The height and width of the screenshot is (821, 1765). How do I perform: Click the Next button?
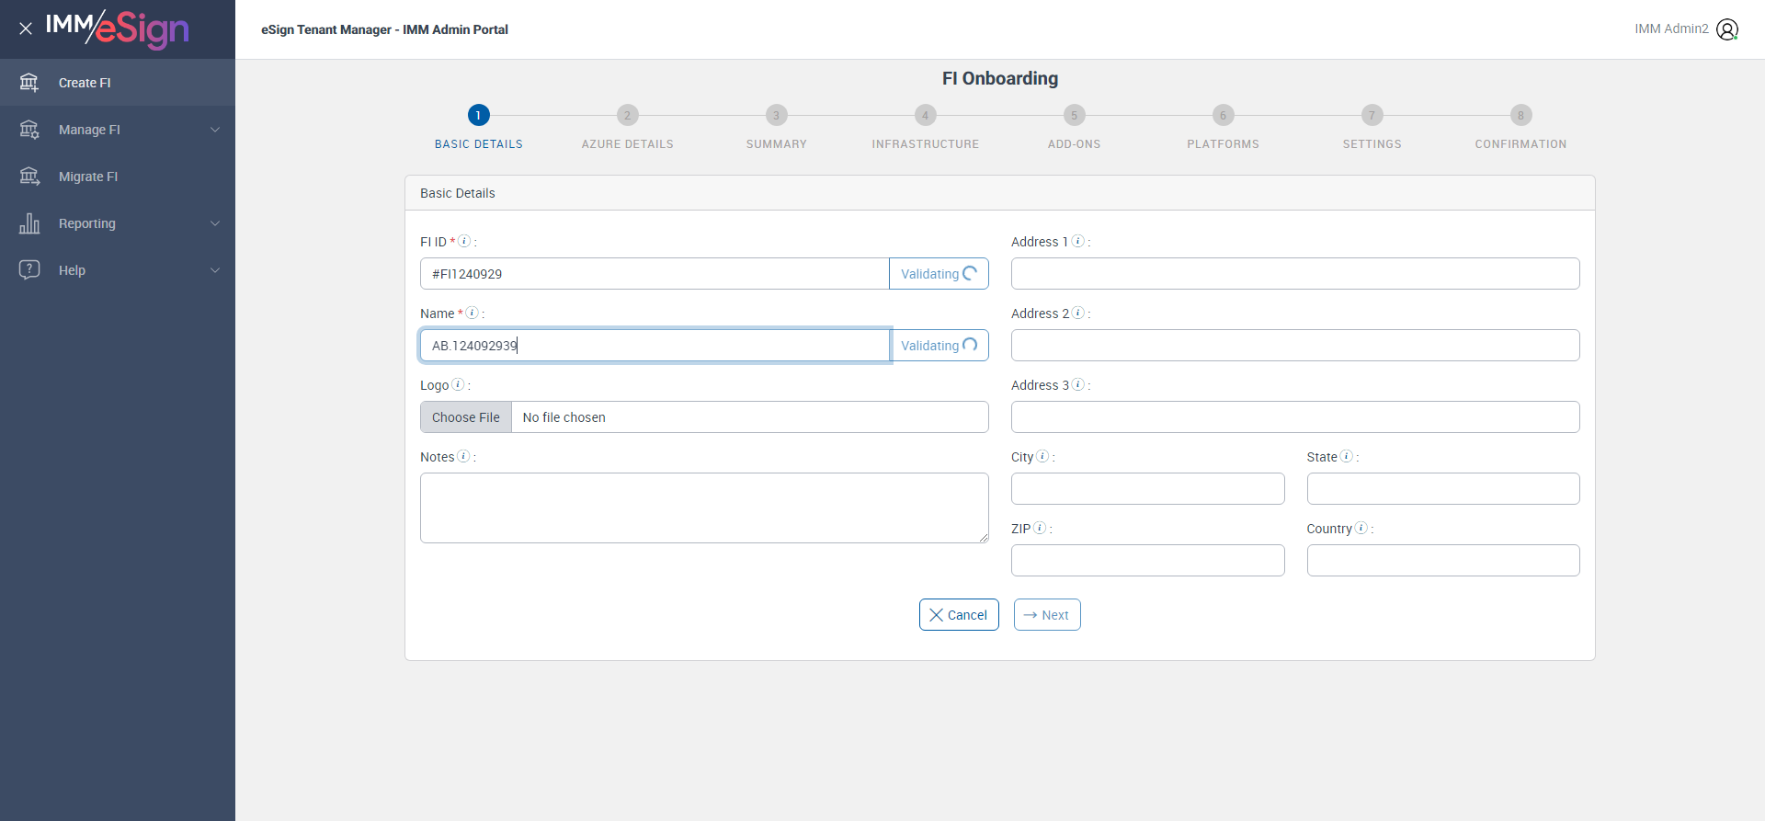(x=1047, y=615)
